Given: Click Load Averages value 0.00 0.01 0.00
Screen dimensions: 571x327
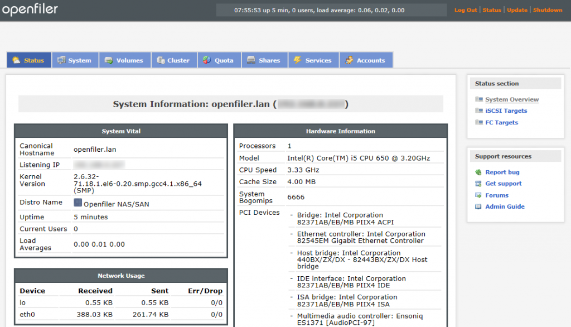Looking at the screenshot, I should (99, 244).
